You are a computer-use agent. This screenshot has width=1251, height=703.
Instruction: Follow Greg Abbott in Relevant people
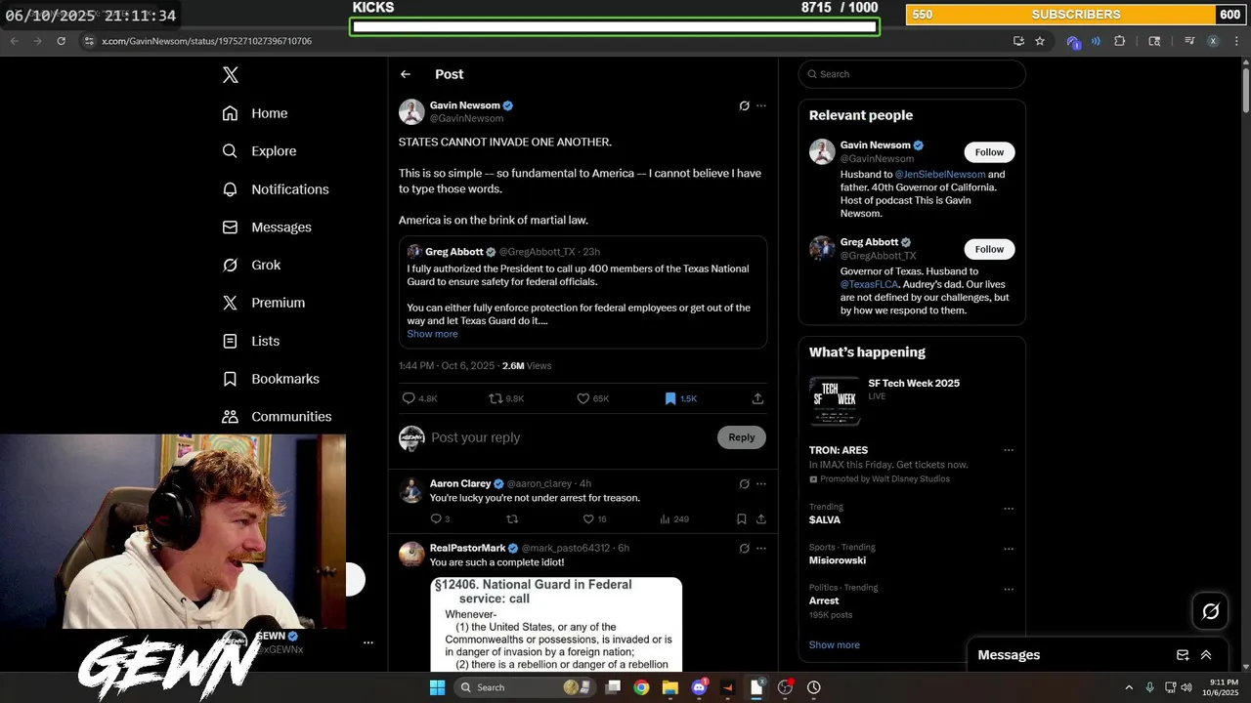pos(989,249)
